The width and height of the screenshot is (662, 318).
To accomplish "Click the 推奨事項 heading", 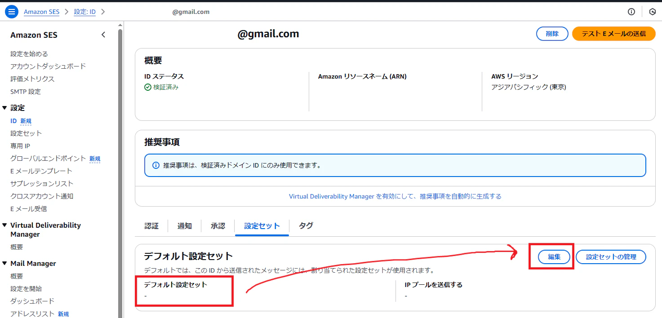I will coord(162,142).
